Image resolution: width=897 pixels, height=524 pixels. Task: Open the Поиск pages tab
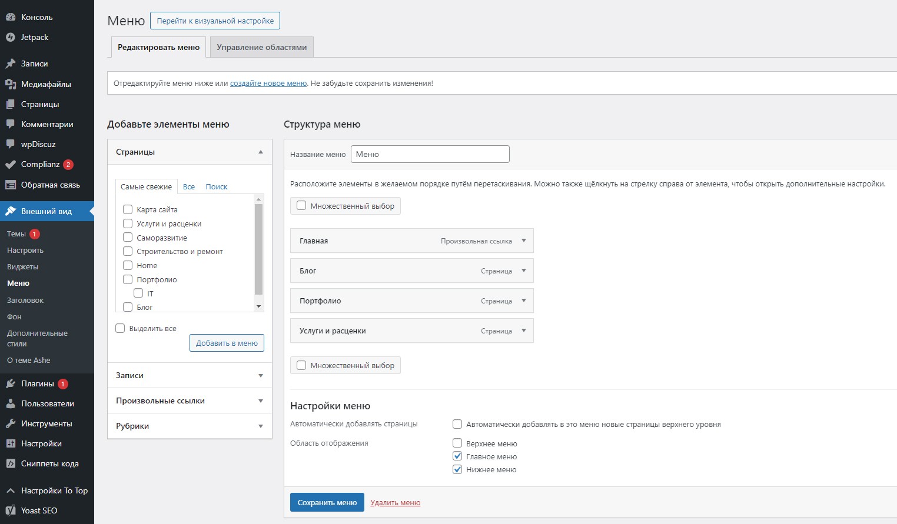point(217,186)
